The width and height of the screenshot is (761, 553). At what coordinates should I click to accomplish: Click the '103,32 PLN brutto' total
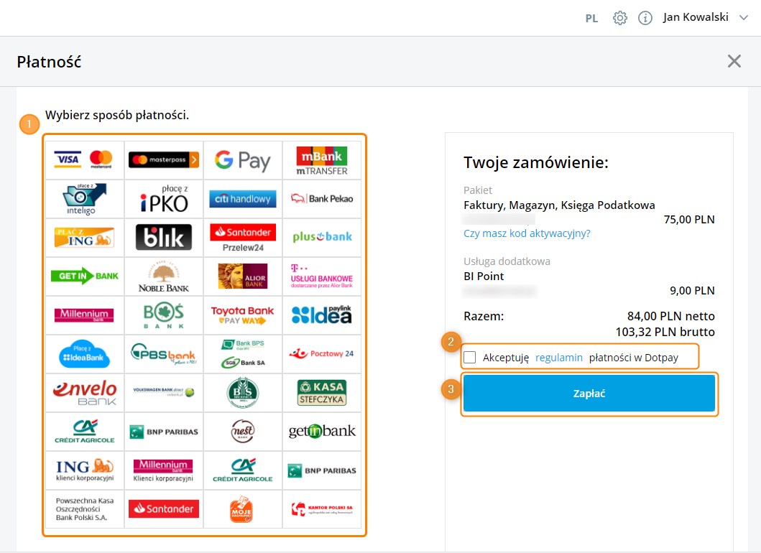click(x=665, y=332)
